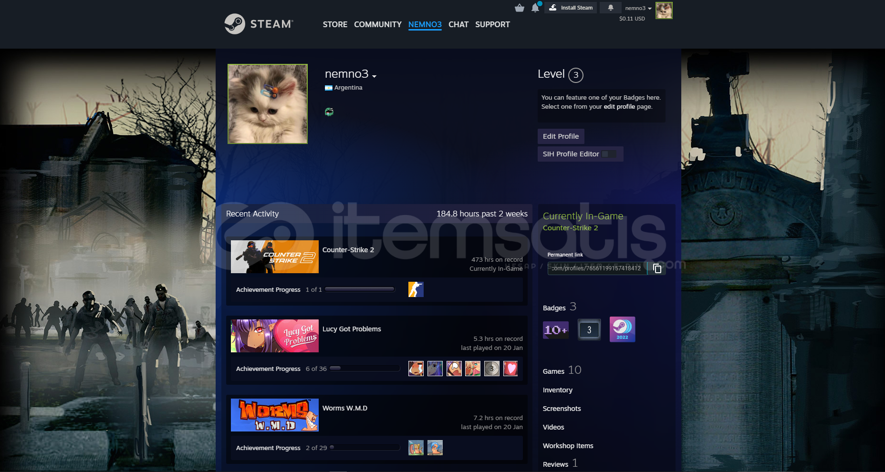Open the shopping basket icon
The height and width of the screenshot is (472, 885).
click(x=520, y=8)
